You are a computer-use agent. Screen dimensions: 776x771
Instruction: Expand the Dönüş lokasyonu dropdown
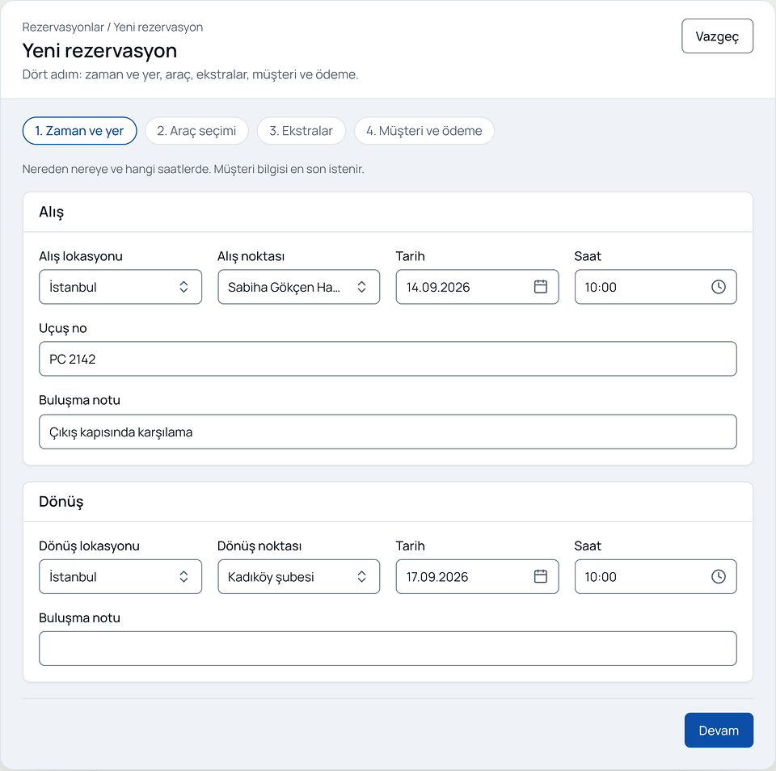(120, 576)
